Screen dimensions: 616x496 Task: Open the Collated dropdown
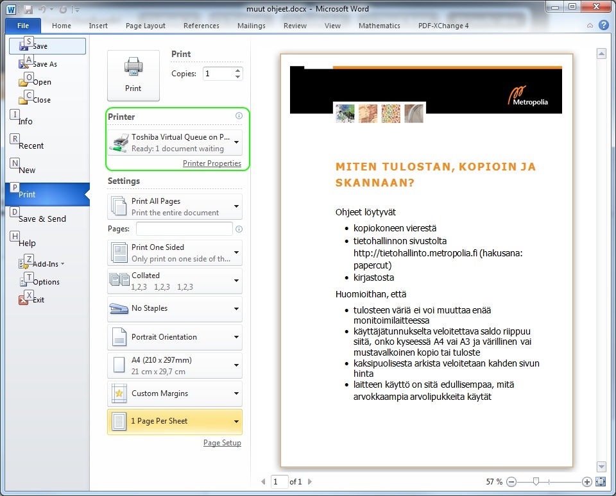click(x=175, y=281)
